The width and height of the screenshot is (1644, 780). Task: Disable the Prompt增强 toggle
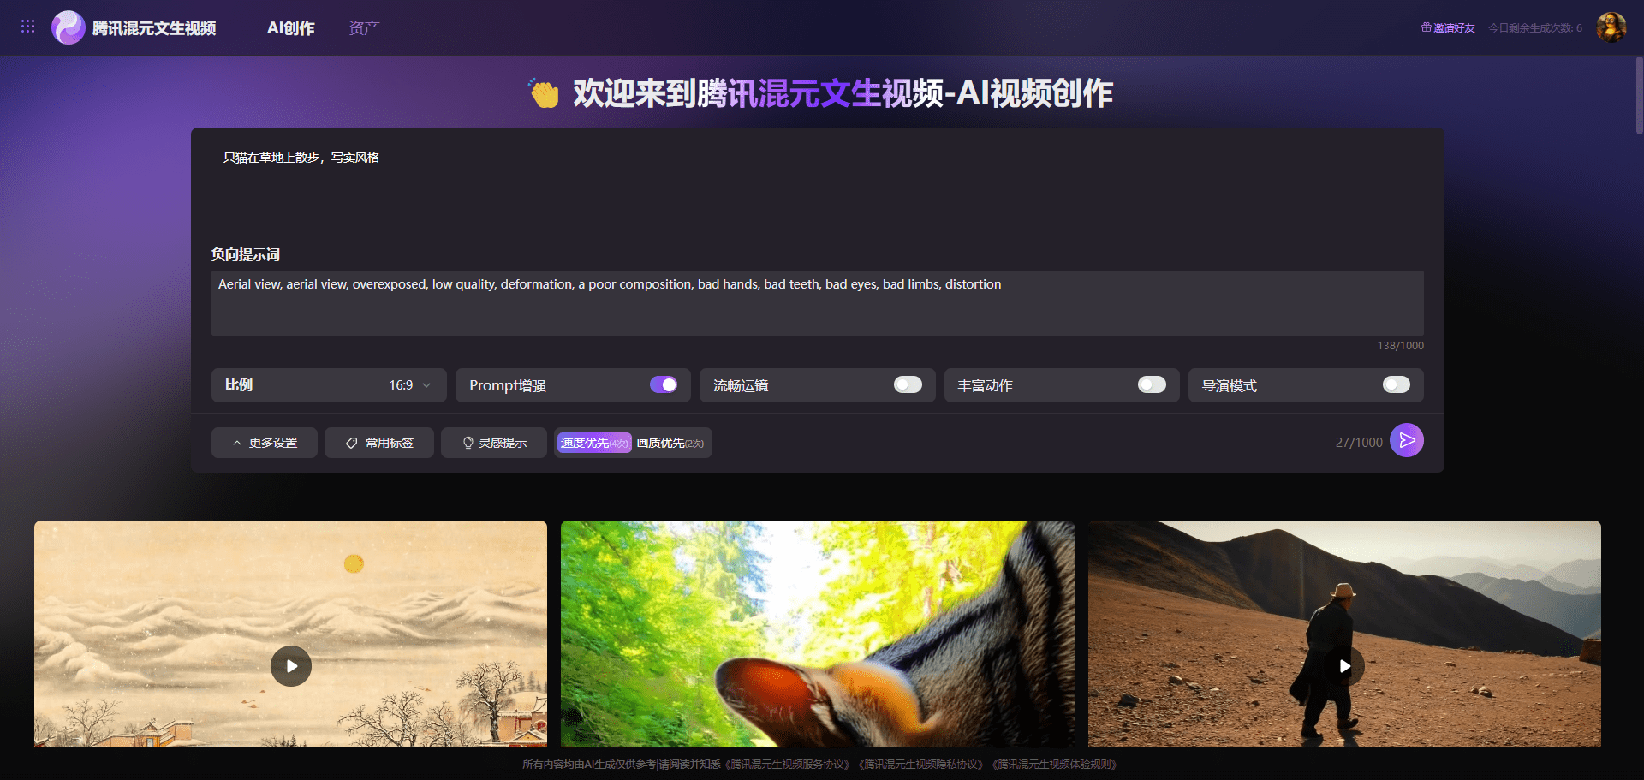point(664,384)
